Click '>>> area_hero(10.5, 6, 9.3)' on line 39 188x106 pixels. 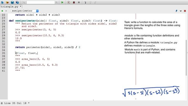(x=36, y=65)
